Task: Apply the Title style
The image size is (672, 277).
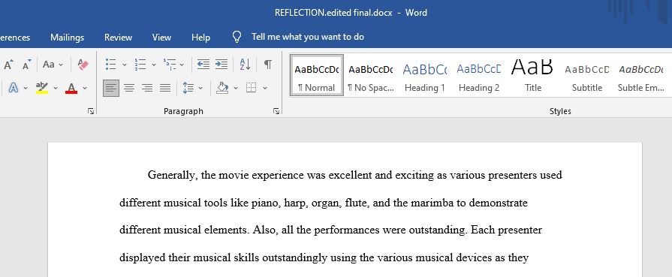Action: click(x=532, y=74)
